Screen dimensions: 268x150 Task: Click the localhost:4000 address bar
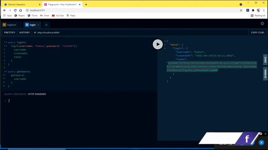pos(133,10)
